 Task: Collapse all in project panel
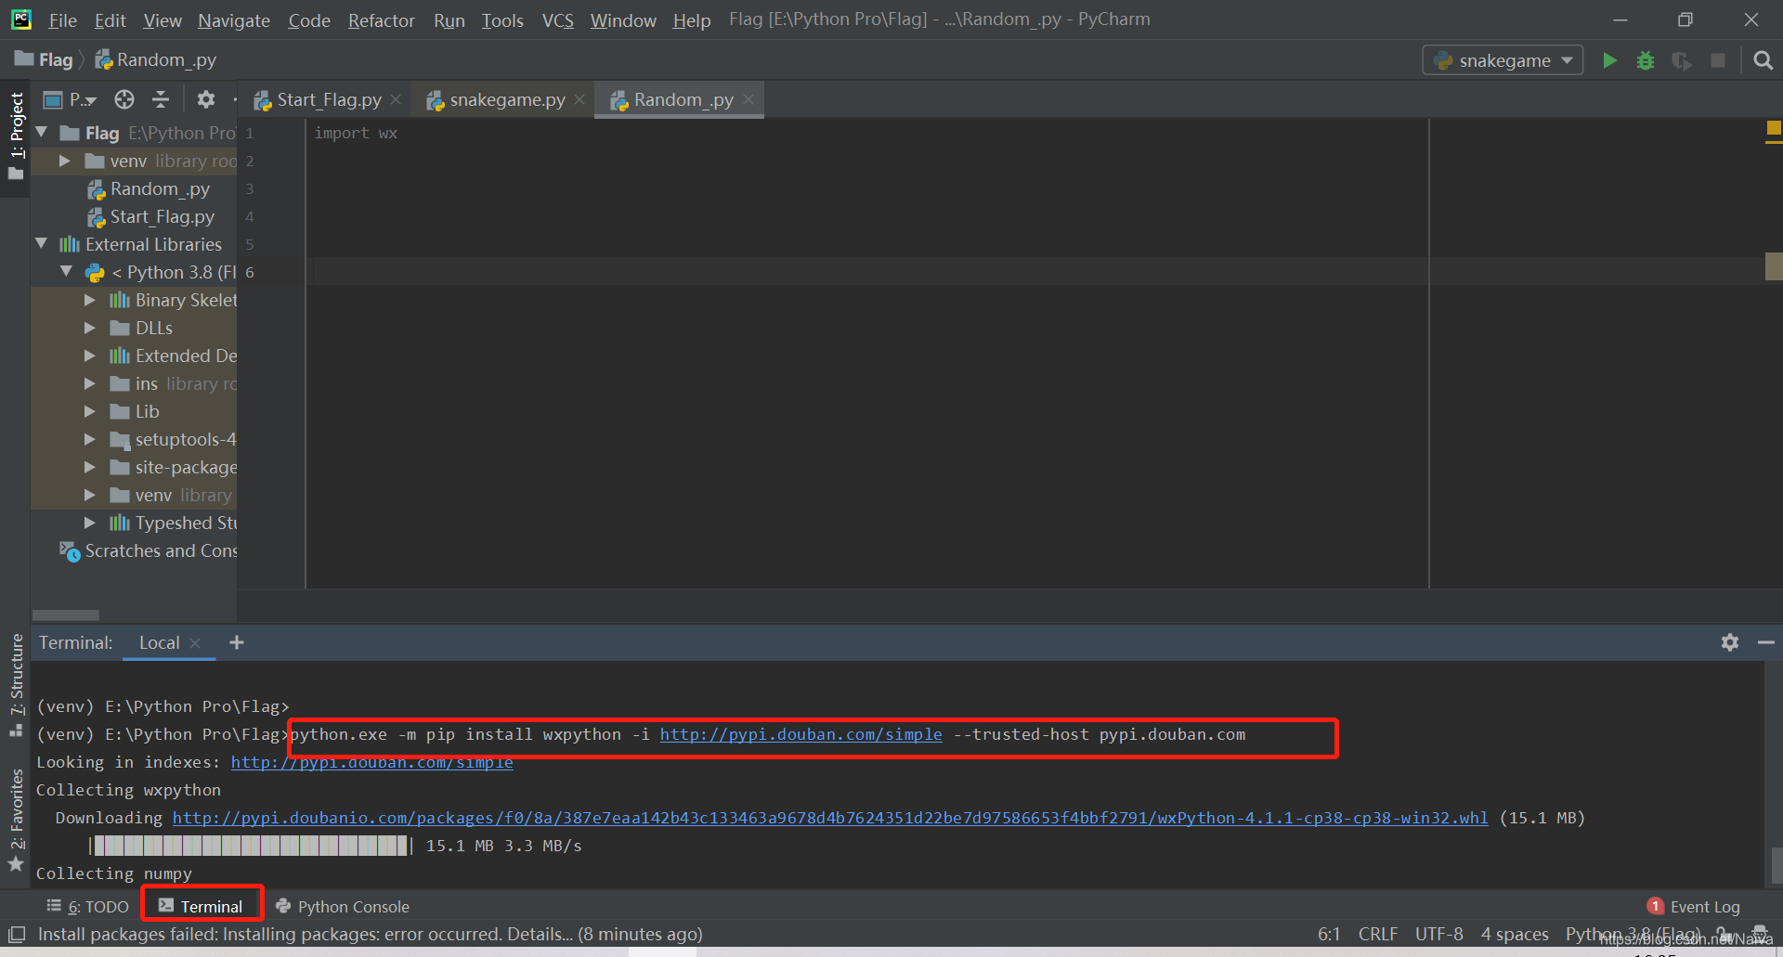point(161,99)
